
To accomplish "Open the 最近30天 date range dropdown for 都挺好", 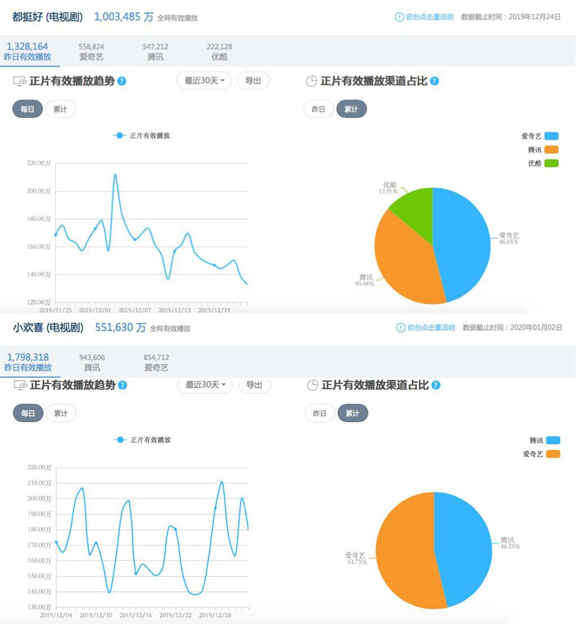I will 204,81.
